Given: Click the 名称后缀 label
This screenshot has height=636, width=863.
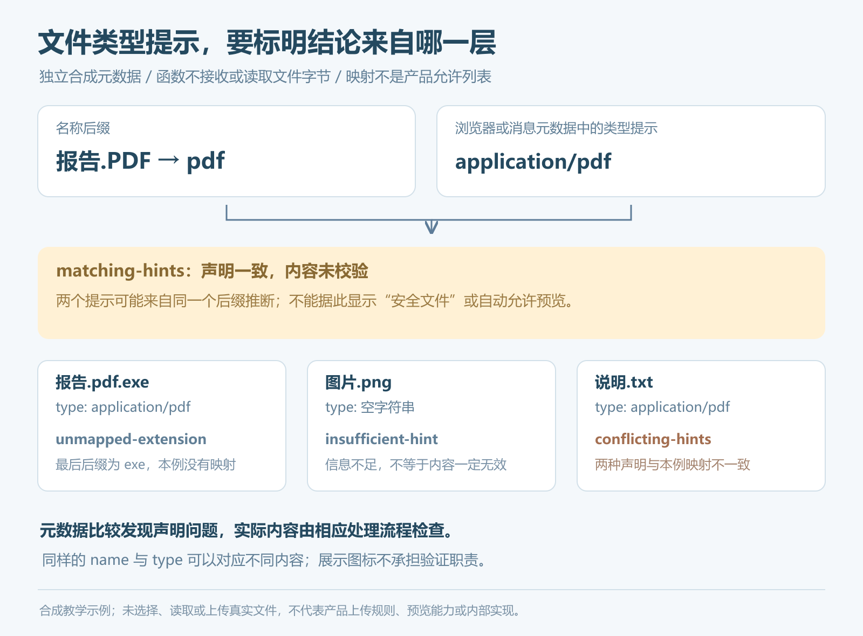Looking at the screenshot, I should 83,128.
